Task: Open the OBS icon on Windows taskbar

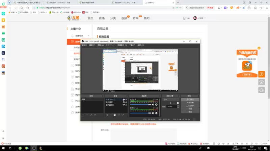Action: click(x=34, y=148)
